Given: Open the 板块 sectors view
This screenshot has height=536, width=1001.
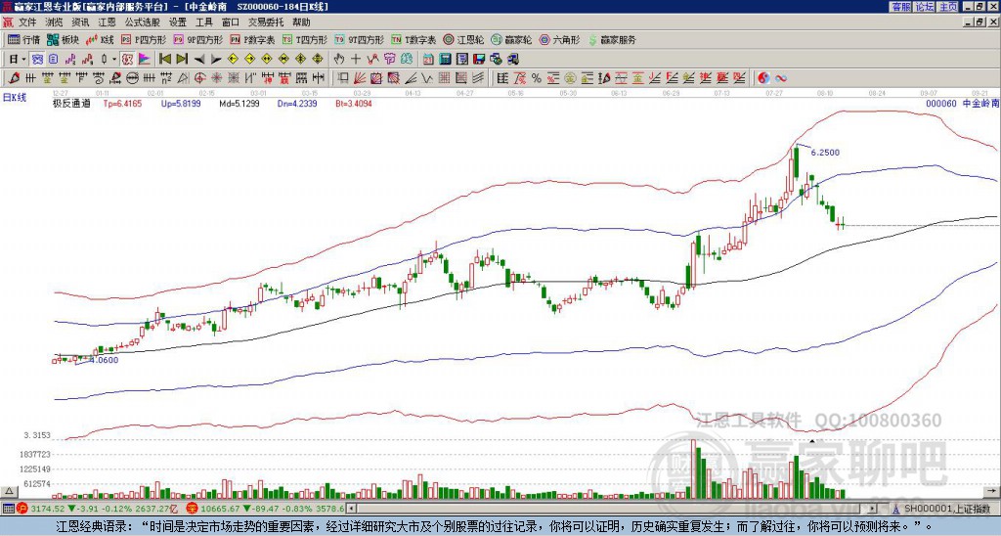Looking at the screenshot, I should (63, 39).
